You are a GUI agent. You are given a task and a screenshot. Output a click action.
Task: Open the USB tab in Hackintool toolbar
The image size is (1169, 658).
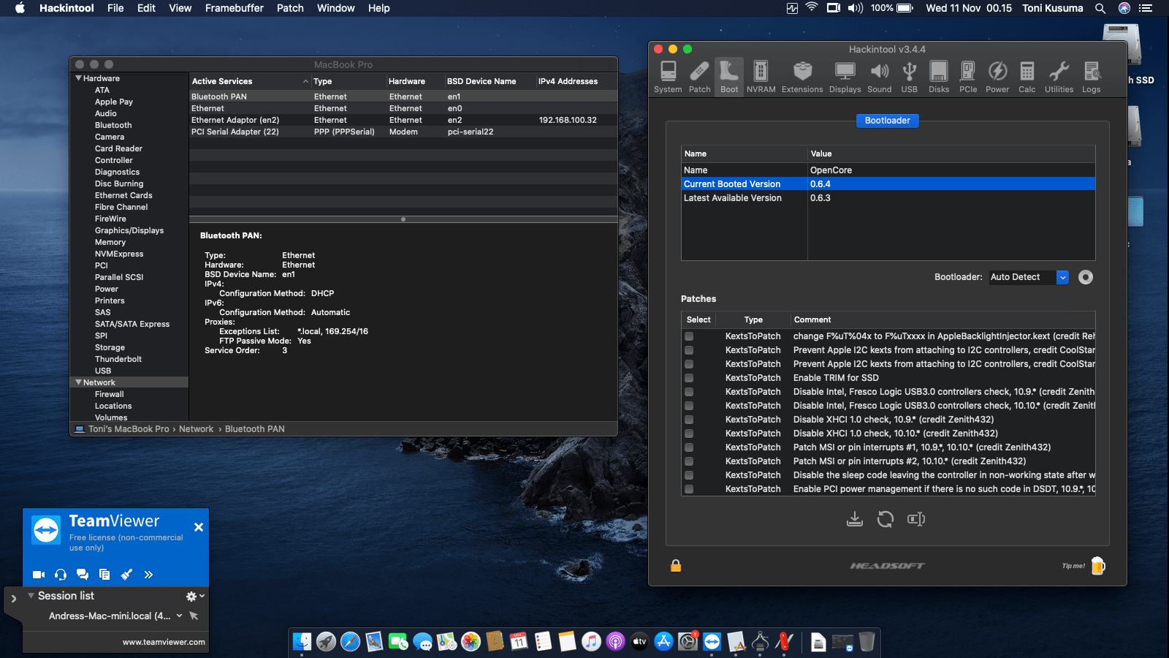[909, 77]
